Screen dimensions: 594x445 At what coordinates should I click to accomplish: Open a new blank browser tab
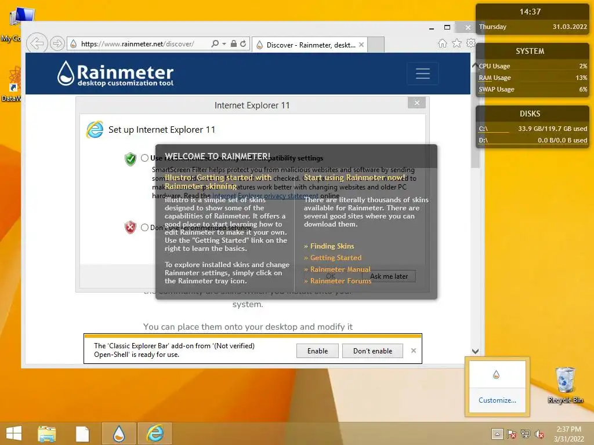click(376, 45)
